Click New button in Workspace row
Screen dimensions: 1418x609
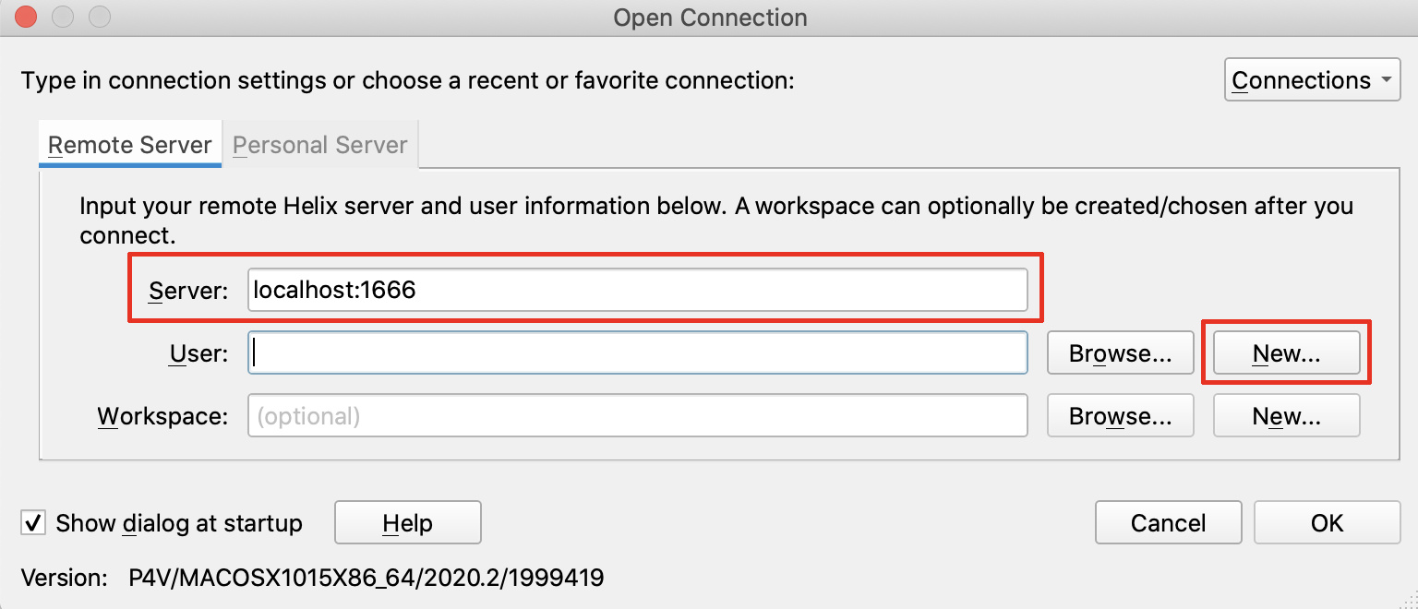point(1286,416)
